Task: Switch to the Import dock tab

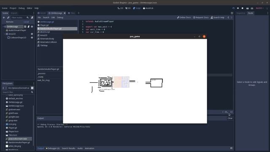Action: point(14,13)
